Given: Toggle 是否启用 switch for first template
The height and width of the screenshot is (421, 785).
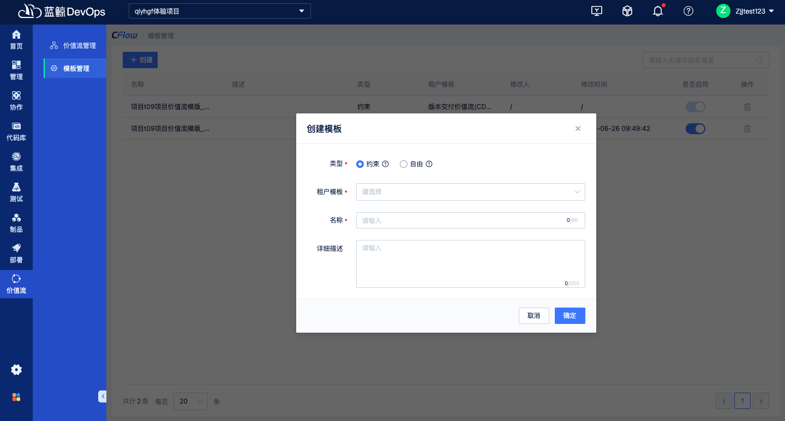Looking at the screenshot, I should (x=696, y=107).
